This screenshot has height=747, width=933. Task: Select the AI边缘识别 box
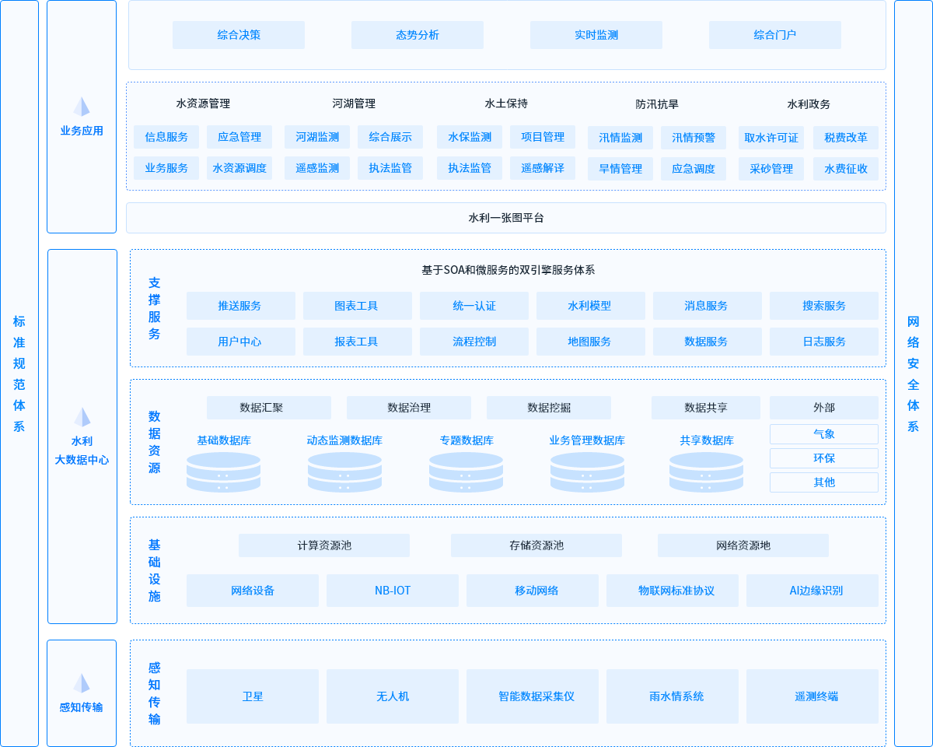click(812, 591)
